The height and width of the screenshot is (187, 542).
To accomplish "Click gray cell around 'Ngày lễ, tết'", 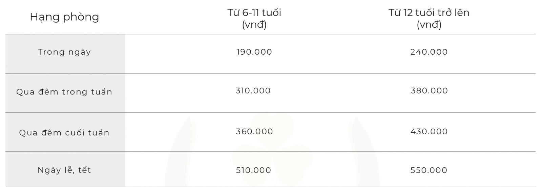I will point(65,169).
